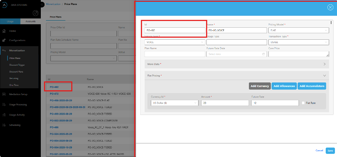This screenshot has width=337, height=157.
Task: Open the calendar icon for Future Rate Date
Action: 264,54
